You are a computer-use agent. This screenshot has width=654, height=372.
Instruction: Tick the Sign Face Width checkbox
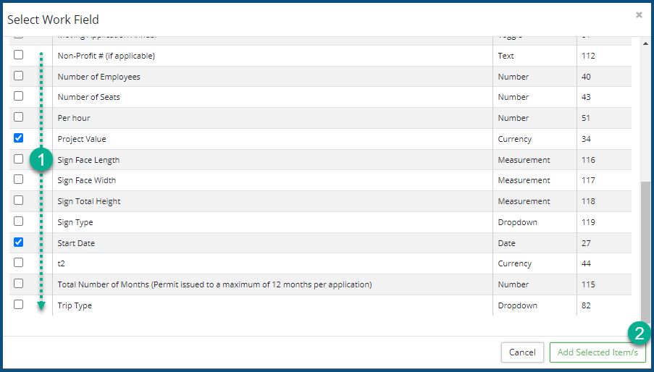coord(19,179)
